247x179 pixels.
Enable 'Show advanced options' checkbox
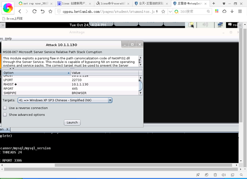[5, 115]
